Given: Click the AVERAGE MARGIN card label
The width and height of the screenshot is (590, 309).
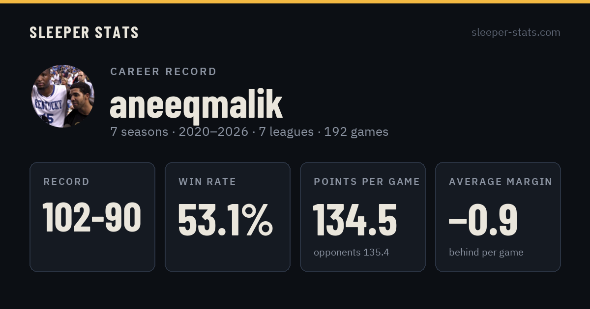Looking at the screenshot, I should pyautogui.click(x=501, y=182).
